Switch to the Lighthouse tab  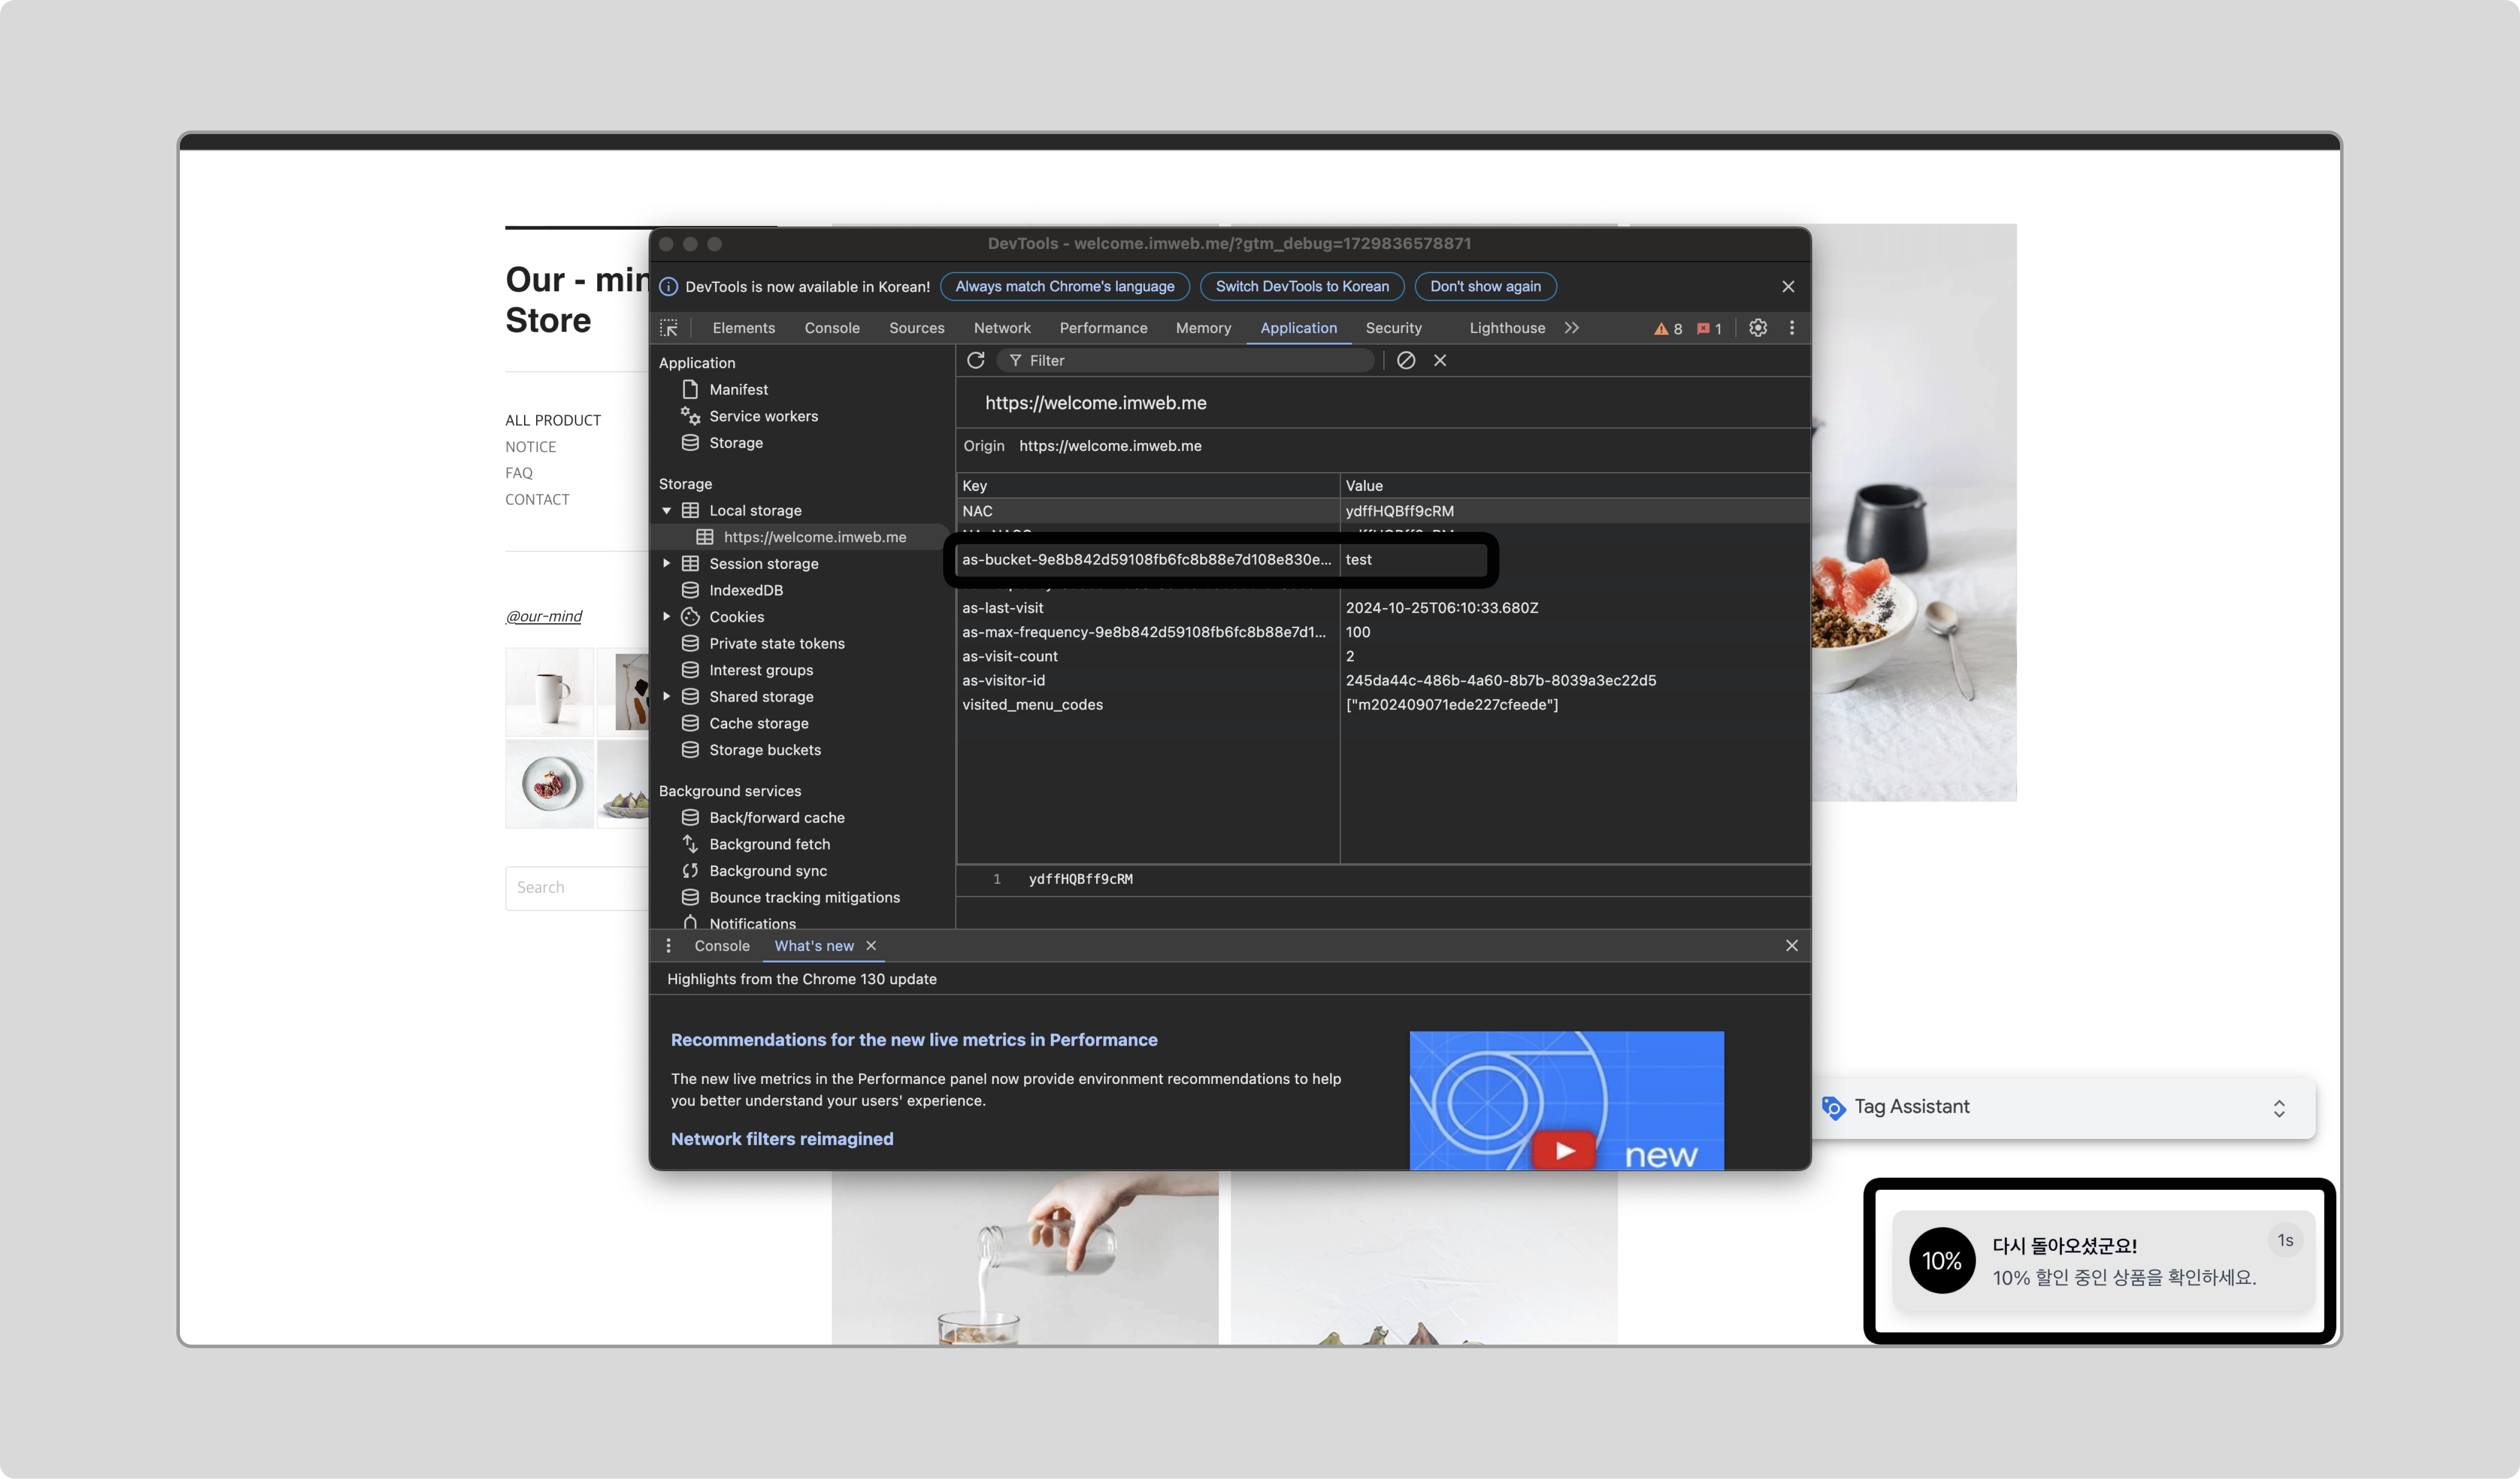(1507, 328)
